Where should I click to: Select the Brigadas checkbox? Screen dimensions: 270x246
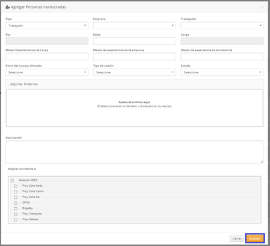(x=16, y=208)
